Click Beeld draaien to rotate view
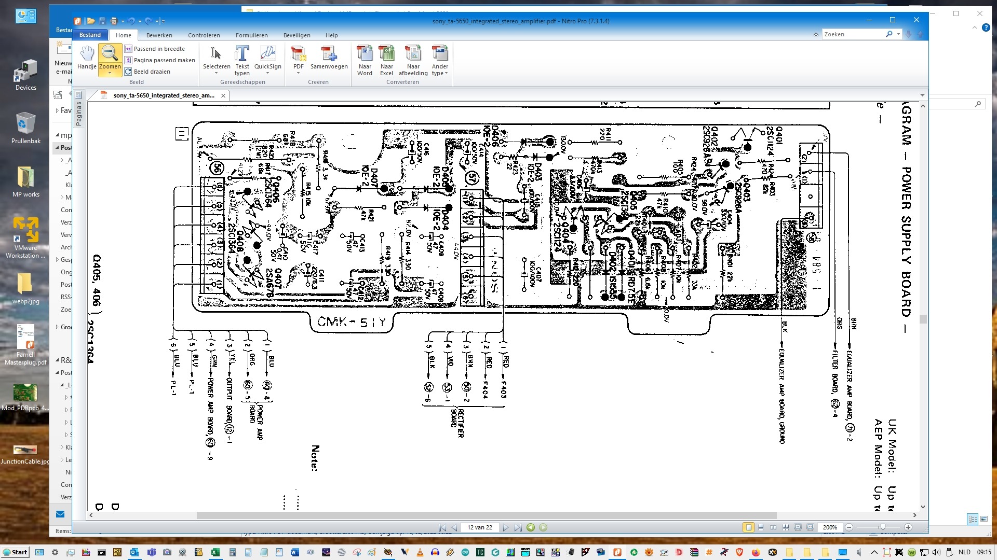Screen dimensions: 997x560 click(147, 72)
